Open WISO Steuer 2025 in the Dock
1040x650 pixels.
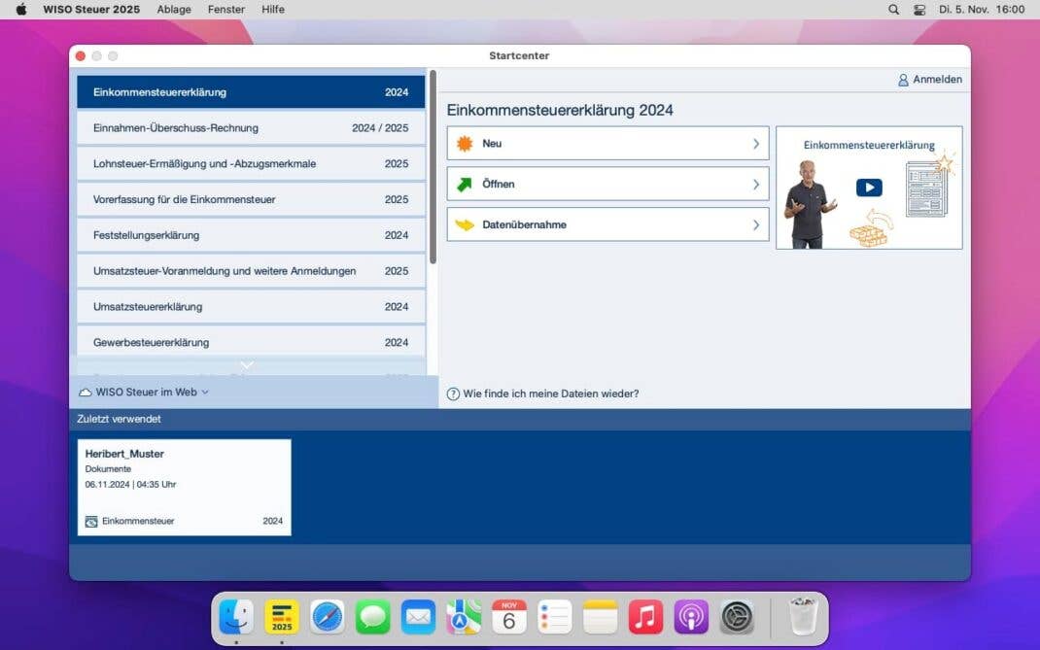click(x=282, y=617)
